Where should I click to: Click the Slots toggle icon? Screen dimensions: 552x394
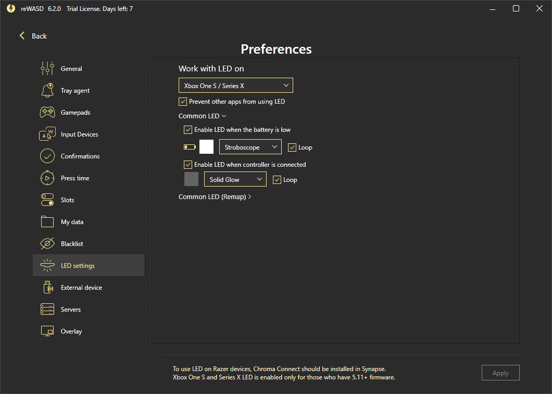point(47,200)
